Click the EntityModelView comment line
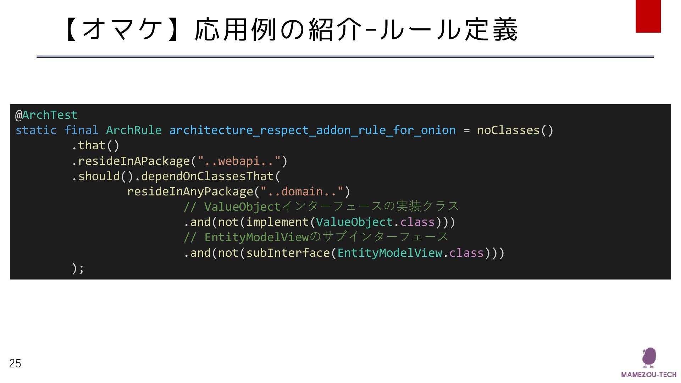The image size is (681, 383). click(316, 237)
